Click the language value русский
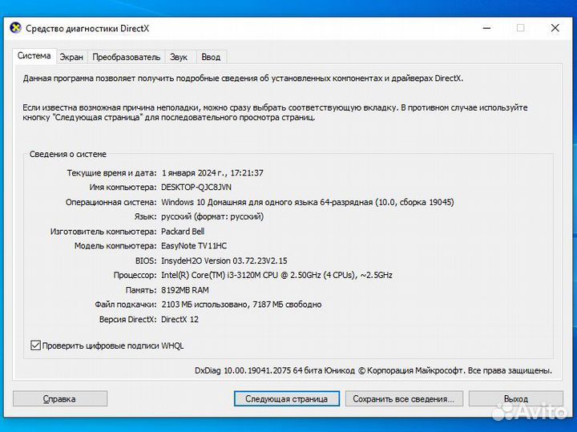 pos(212,216)
